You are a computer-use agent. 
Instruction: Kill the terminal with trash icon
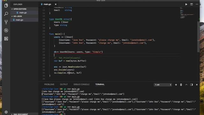coord(181,85)
